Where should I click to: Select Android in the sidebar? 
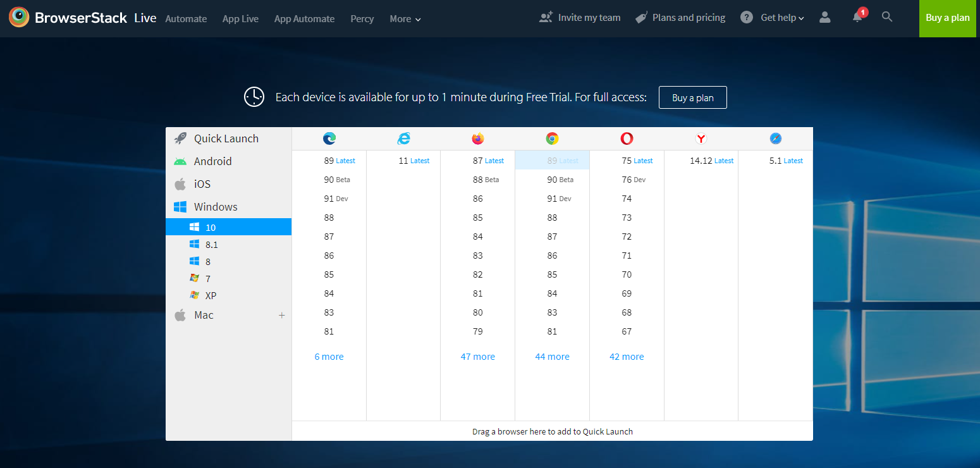229,161
